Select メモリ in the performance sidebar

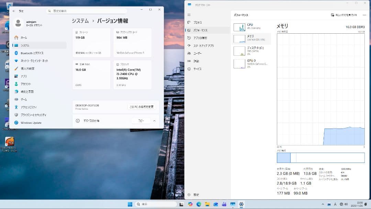tap(251, 39)
